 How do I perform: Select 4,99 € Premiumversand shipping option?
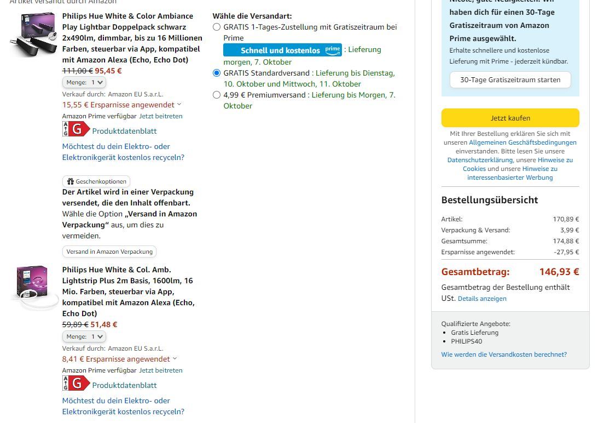pyautogui.click(x=217, y=95)
